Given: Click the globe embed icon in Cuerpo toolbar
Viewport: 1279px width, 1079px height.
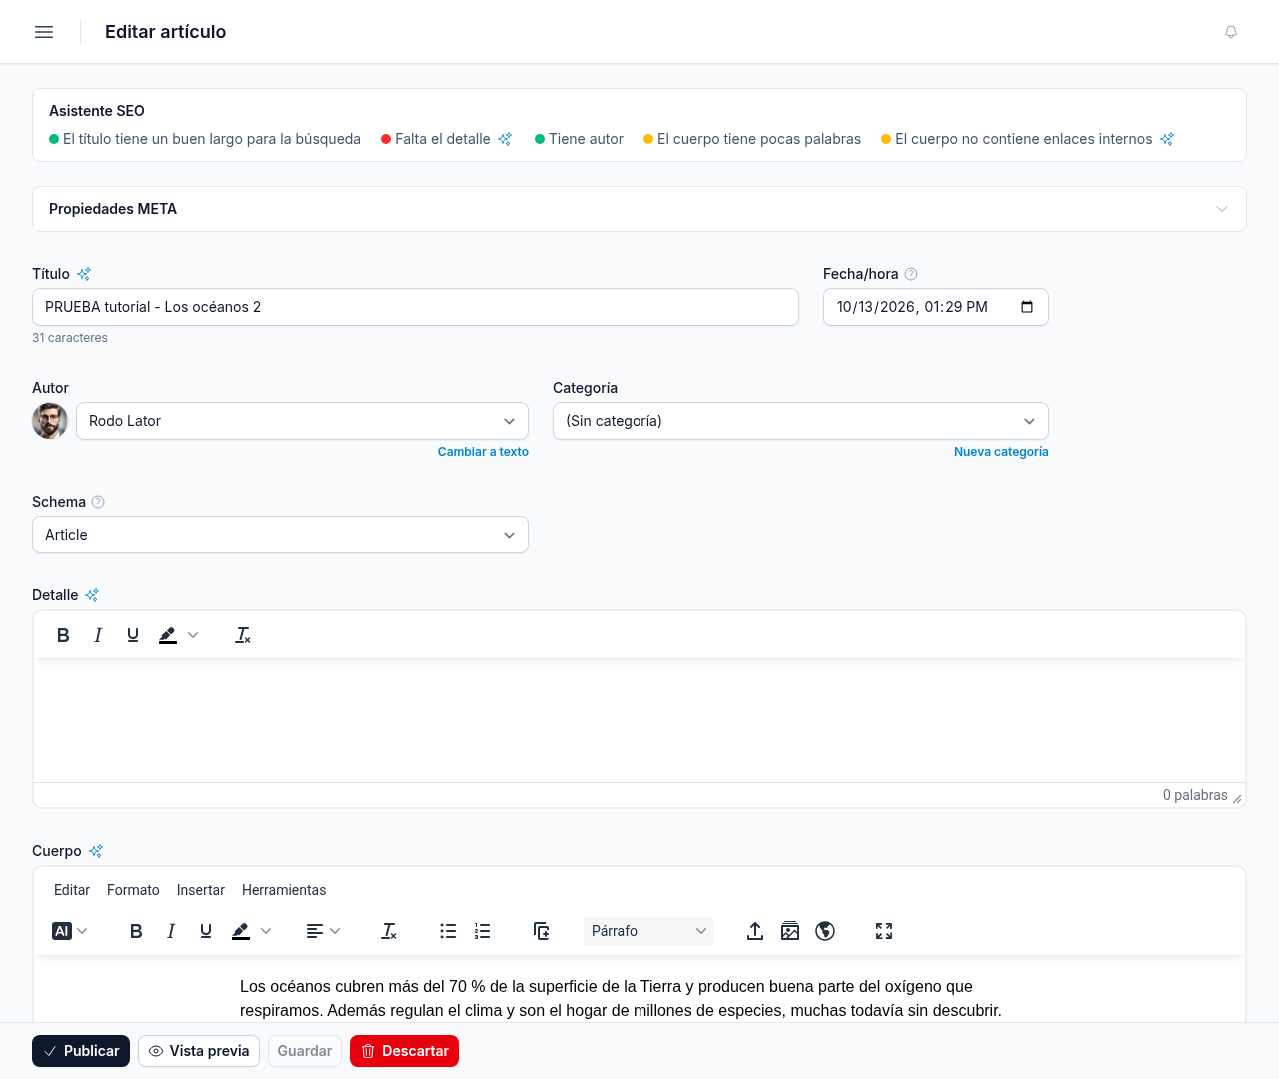Looking at the screenshot, I should click(825, 931).
